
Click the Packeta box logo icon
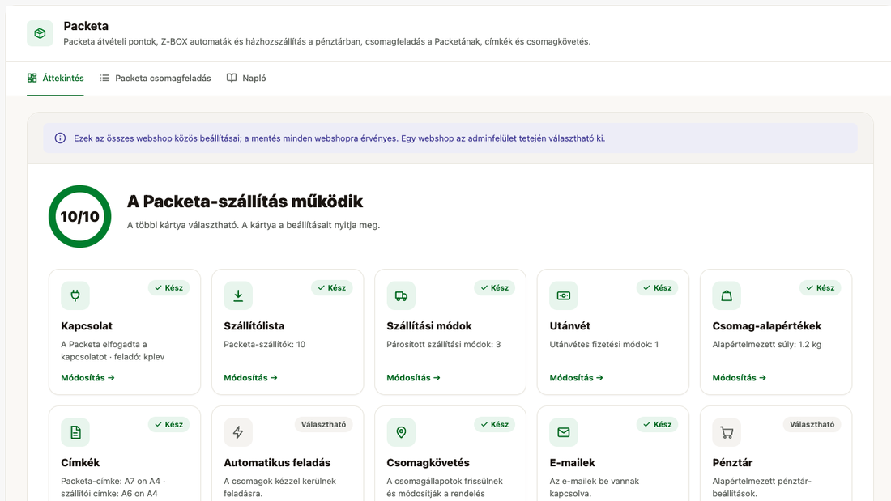coord(40,33)
